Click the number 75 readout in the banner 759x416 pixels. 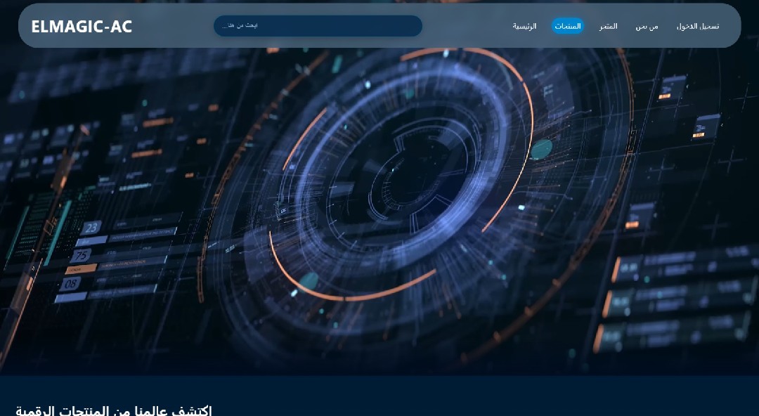(82, 256)
